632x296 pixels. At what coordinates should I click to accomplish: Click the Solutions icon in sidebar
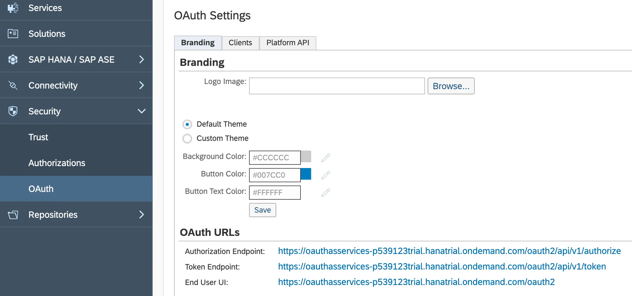13,34
